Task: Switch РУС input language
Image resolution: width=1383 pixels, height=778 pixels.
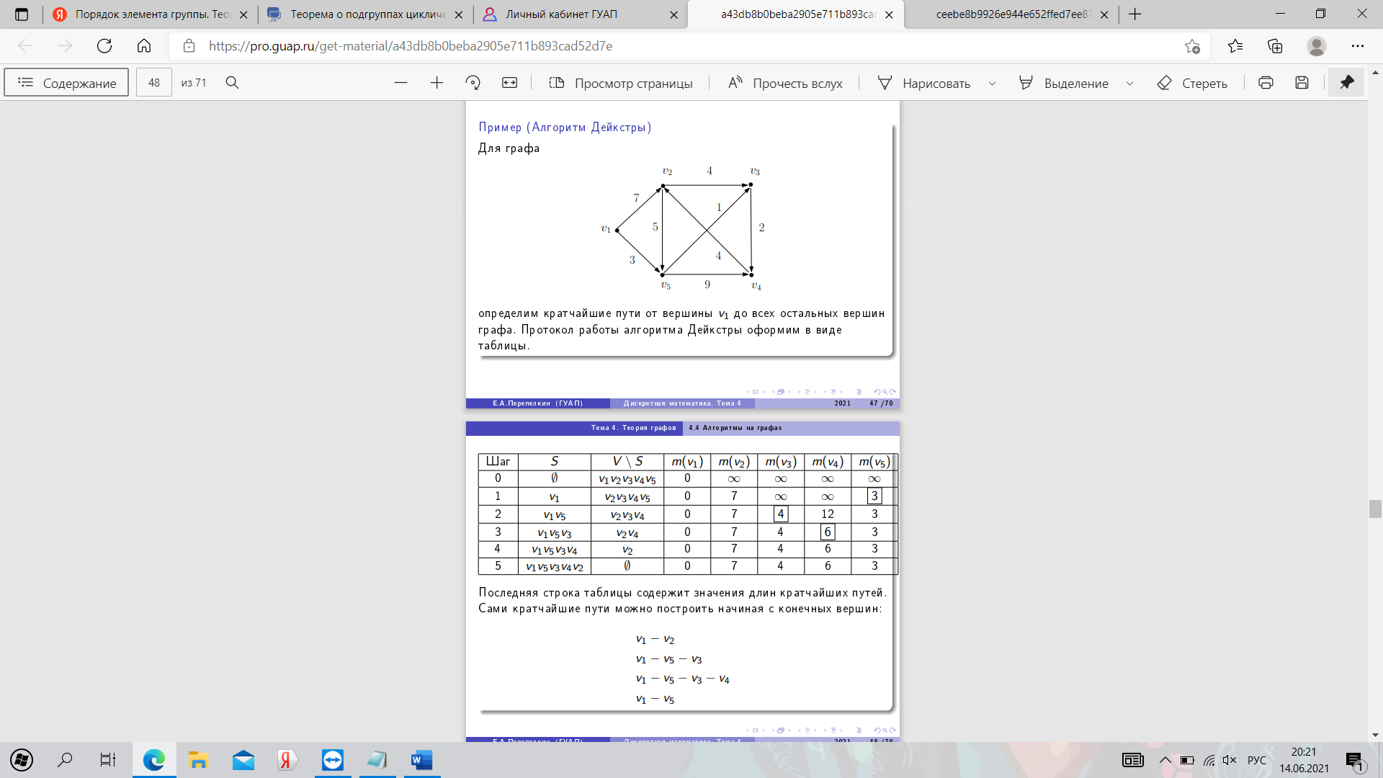Action: pos(1257,760)
